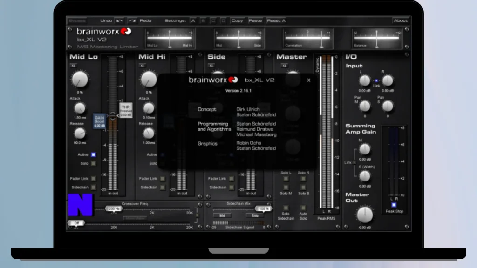
Task: Select settings slot D
Action: (x=223, y=20)
